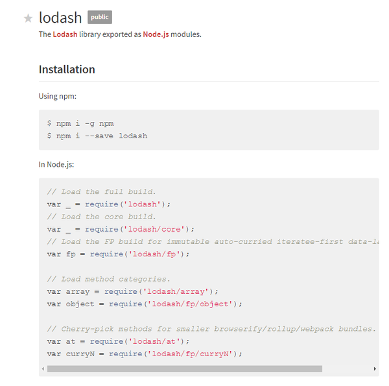Click the 'var curryN' require line

pyautogui.click(x=145, y=354)
